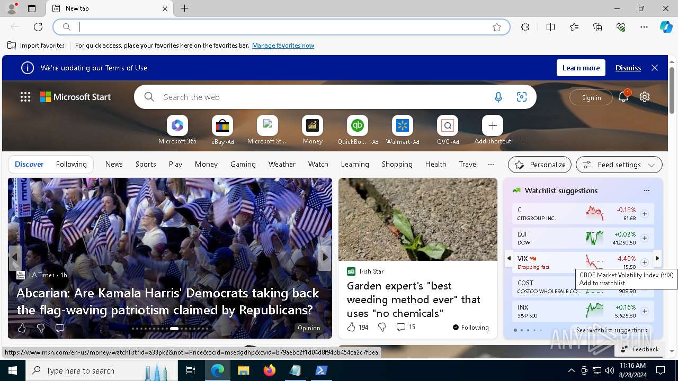The image size is (678, 381).
Task: Open the Favorites star list icon
Action: point(574,27)
